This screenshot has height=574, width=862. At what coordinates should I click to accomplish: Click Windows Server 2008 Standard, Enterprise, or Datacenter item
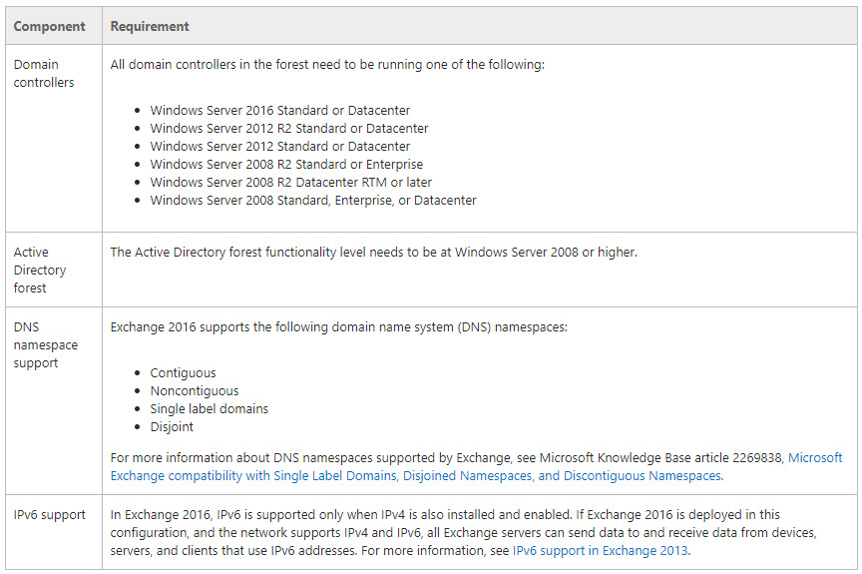[313, 200]
